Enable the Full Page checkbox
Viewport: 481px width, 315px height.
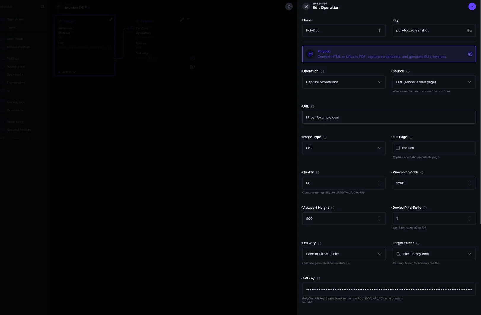tap(398, 148)
